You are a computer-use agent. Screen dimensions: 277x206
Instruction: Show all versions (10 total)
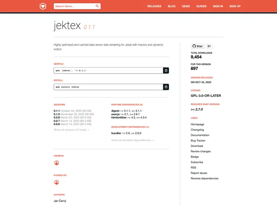pyautogui.click(x=71, y=130)
